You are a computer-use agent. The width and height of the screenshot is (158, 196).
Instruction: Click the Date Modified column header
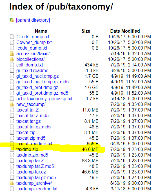(x=125, y=31)
